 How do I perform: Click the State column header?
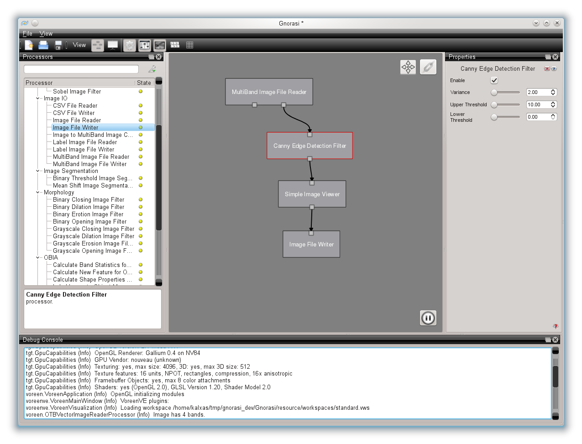144,83
